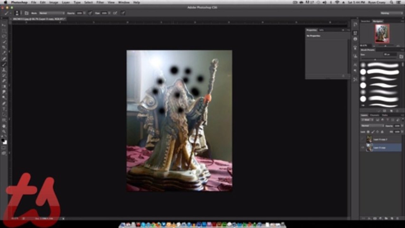Select the first brush preset stroke
Screen dimensions: 405x228
coord(383,65)
